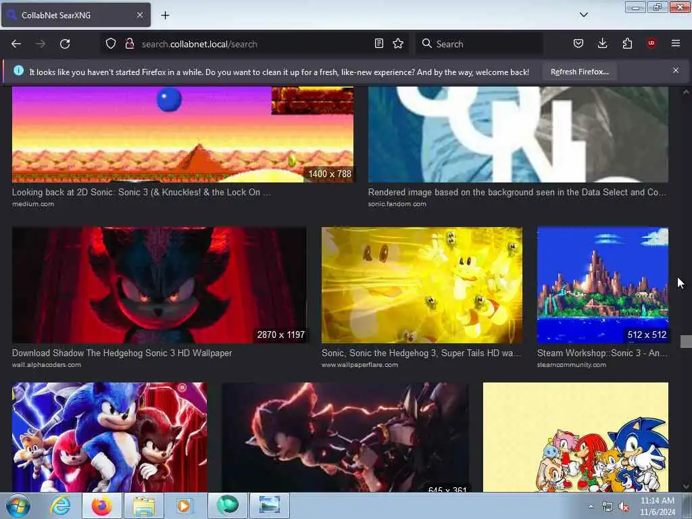
Task: Open the Windows Start menu
Action: (18, 505)
